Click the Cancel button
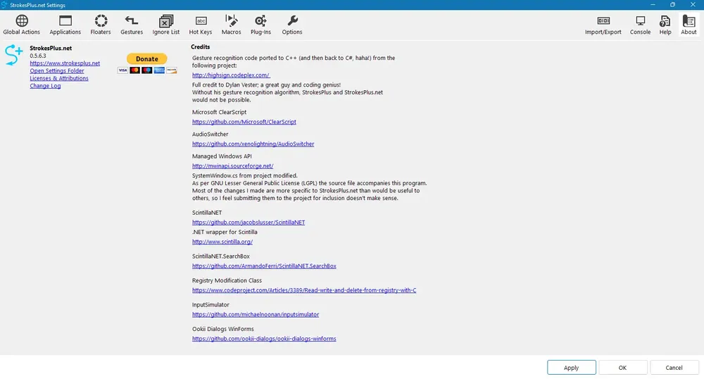 pos(674,367)
